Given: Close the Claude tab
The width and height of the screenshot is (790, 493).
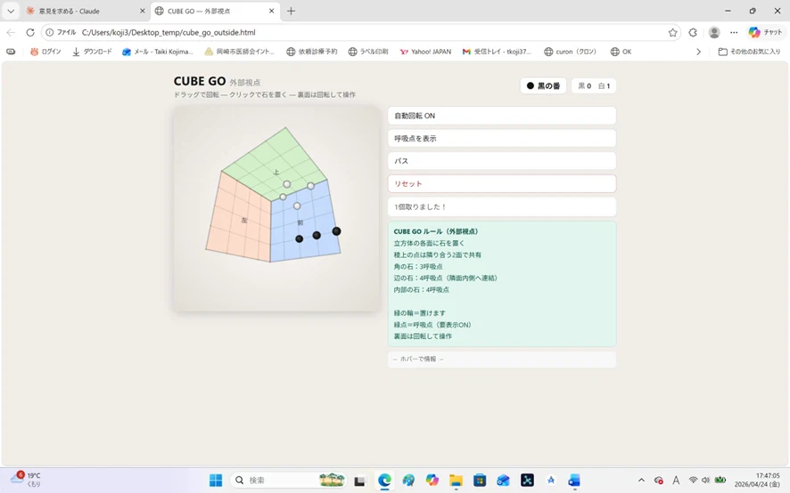Looking at the screenshot, I should click(142, 11).
